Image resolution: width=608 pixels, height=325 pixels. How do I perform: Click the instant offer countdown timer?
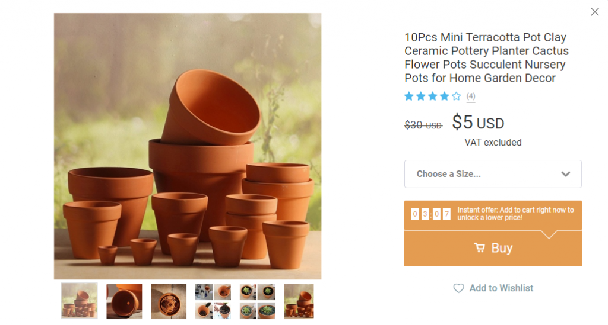point(431,214)
